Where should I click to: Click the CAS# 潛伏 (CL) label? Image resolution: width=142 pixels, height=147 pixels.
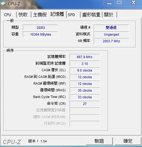pyautogui.click(x=54, y=70)
